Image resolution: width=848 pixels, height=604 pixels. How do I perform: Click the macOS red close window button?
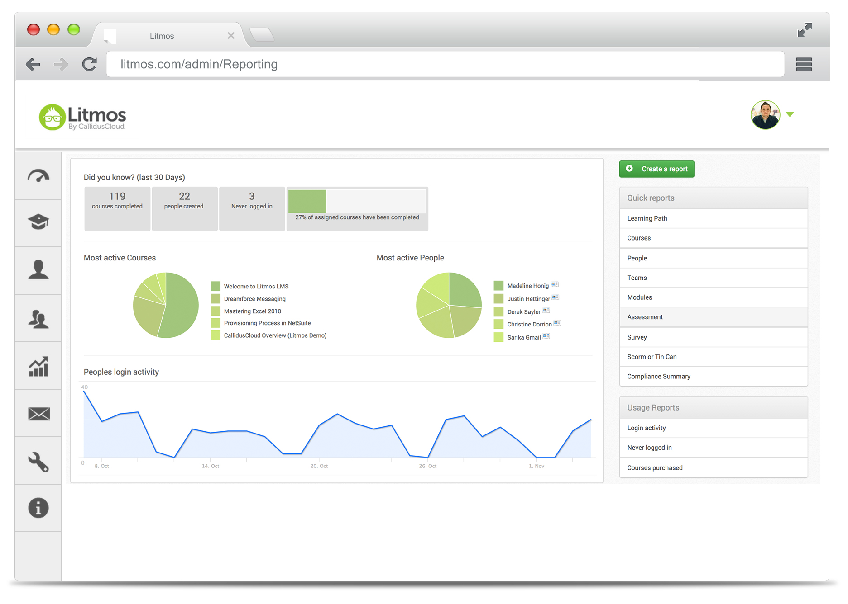pos(34,30)
